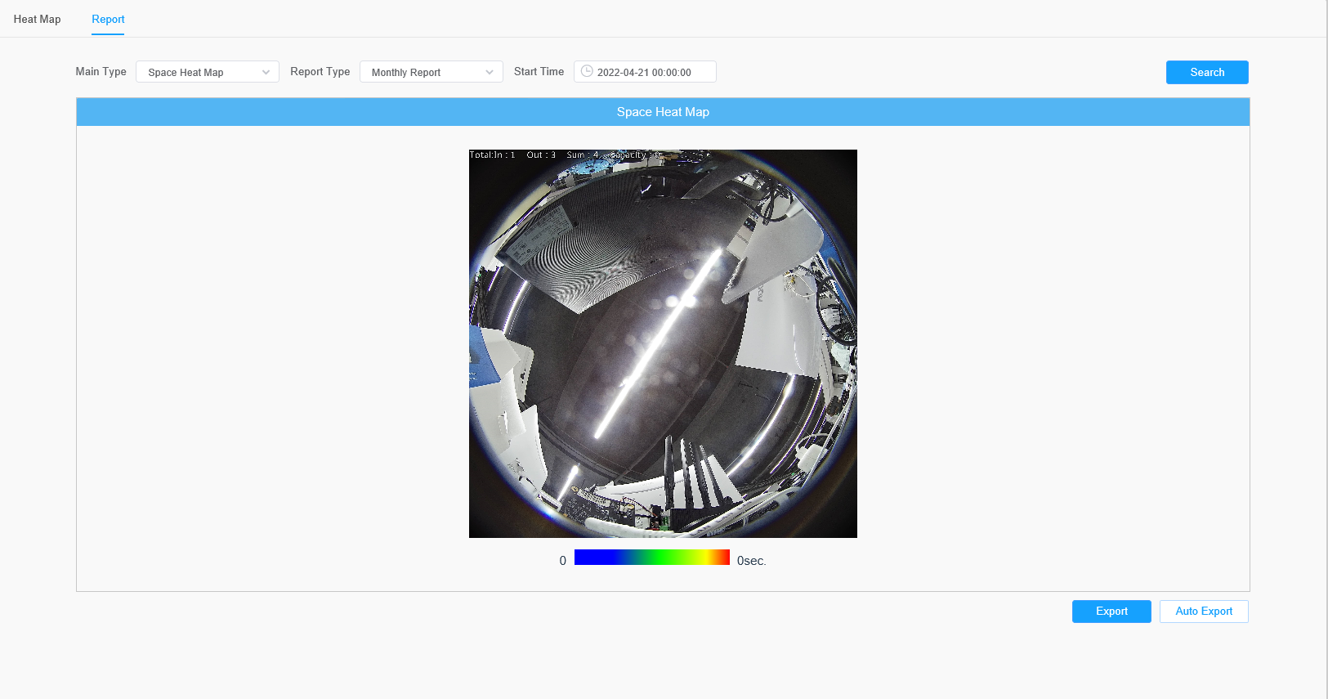Click the Main Type dropdown chevron arrow
The width and height of the screenshot is (1328, 699).
pos(266,72)
